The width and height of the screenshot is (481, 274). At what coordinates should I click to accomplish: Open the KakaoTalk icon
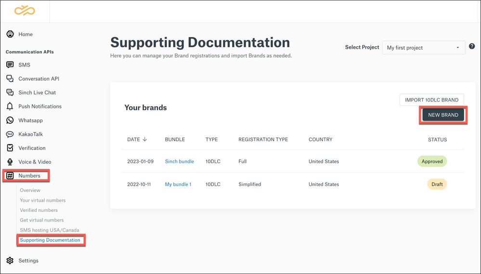[10, 134]
